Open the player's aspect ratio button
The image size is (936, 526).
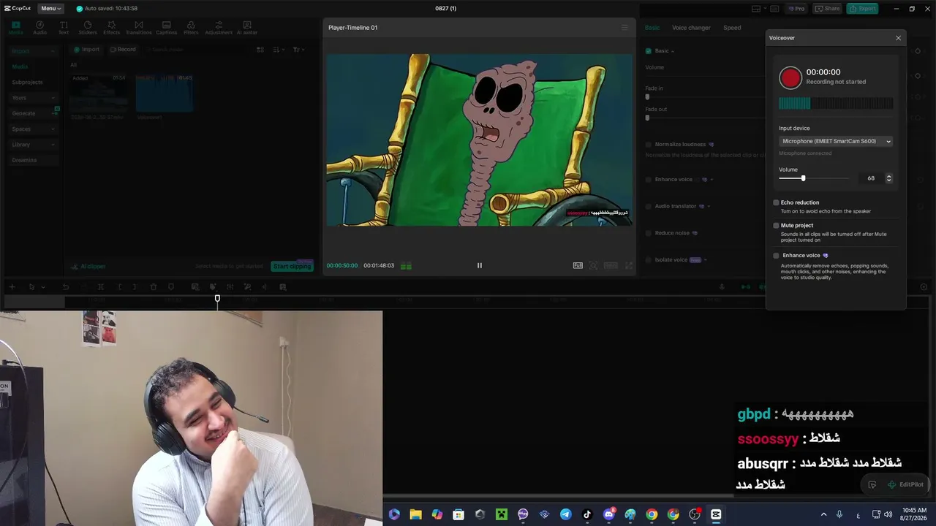pyautogui.click(x=611, y=265)
